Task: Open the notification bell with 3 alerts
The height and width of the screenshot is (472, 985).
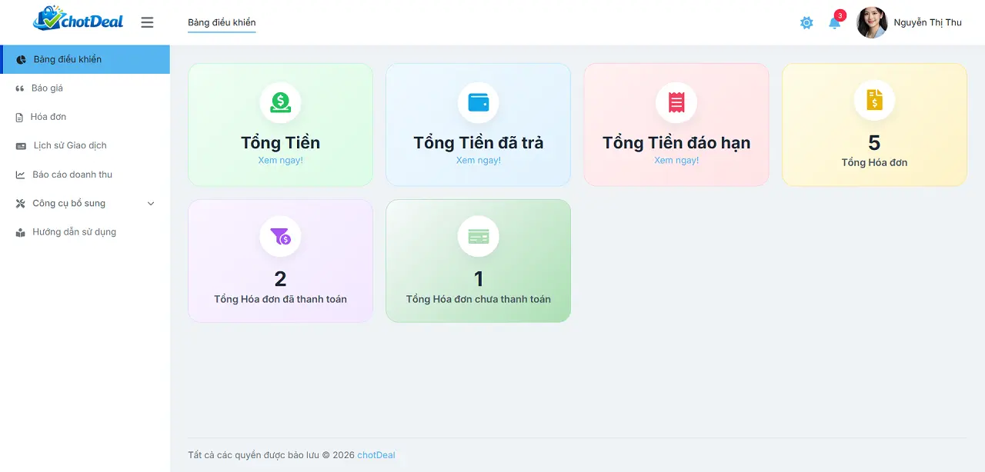Action: (x=833, y=23)
